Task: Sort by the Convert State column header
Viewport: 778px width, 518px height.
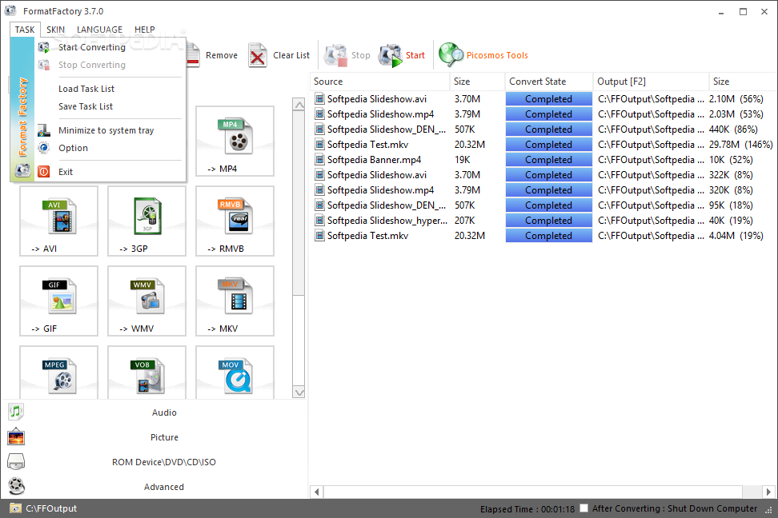Action: 549,82
